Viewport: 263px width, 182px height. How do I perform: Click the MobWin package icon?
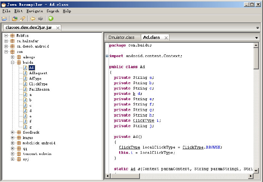click(13, 35)
